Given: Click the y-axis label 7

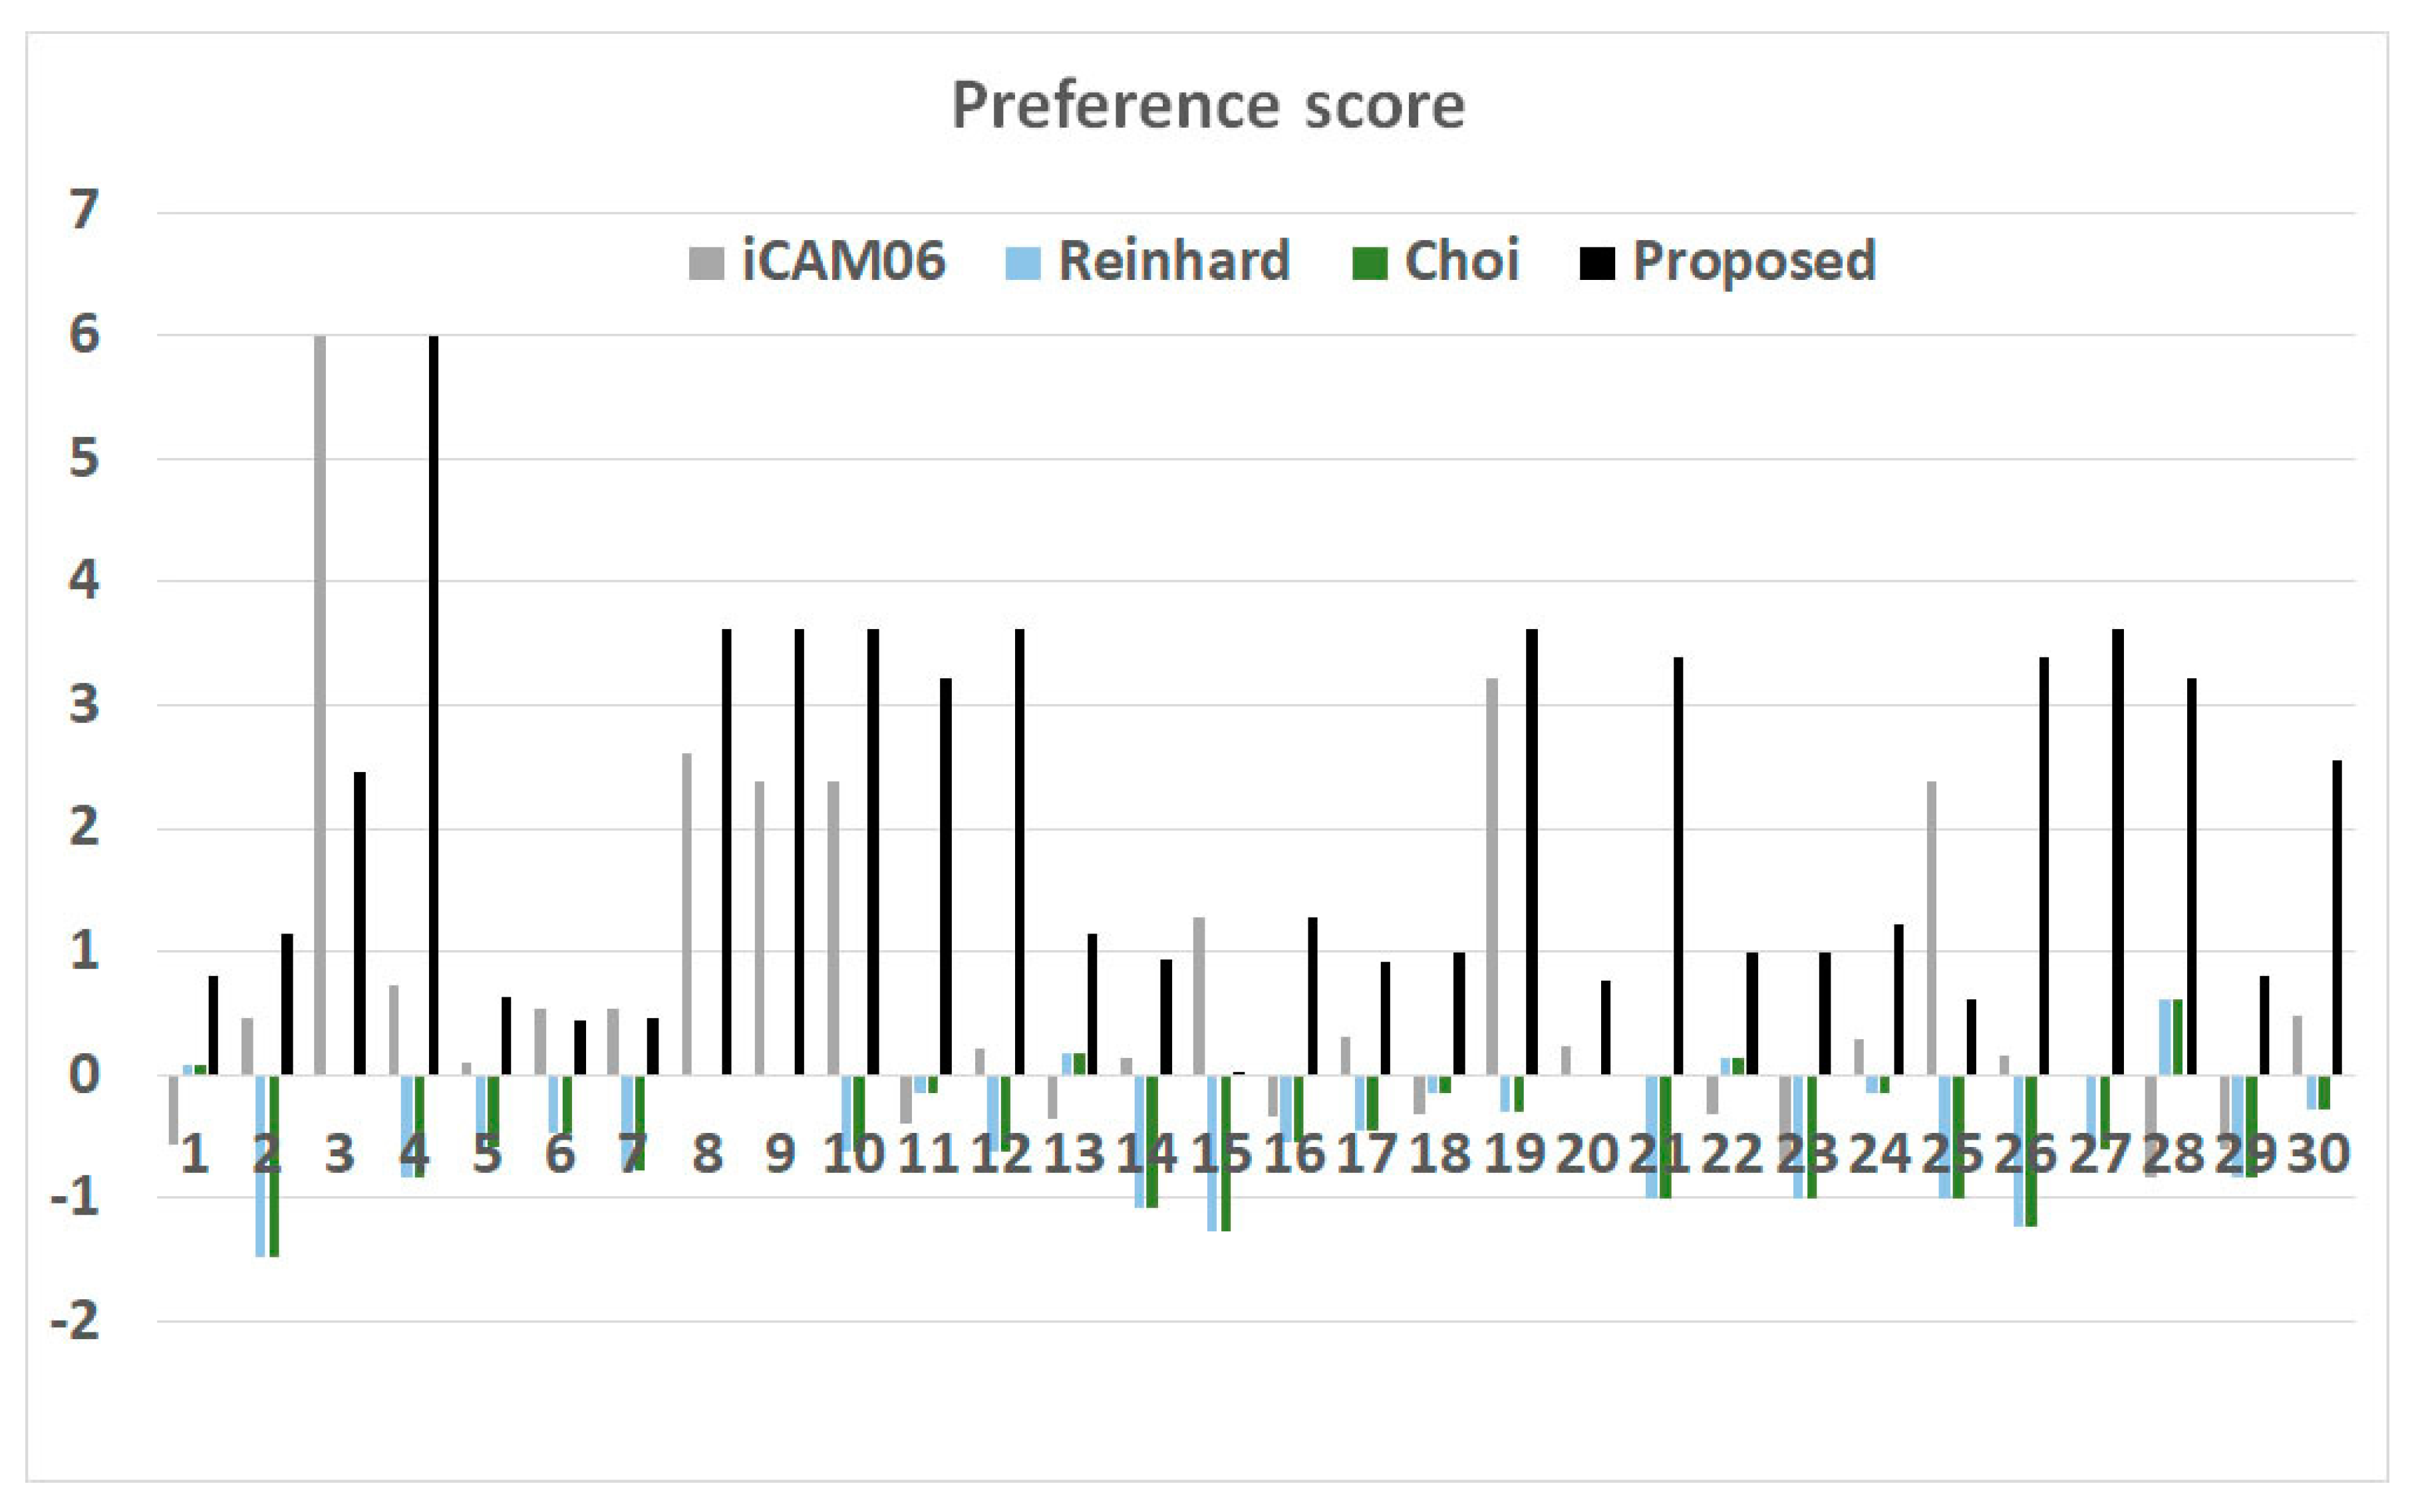Looking at the screenshot, I should [x=85, y=211].
